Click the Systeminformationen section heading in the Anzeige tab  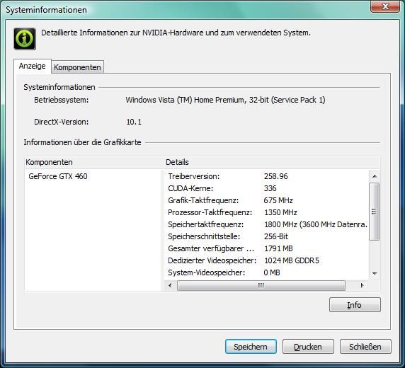tap(59, 87)
